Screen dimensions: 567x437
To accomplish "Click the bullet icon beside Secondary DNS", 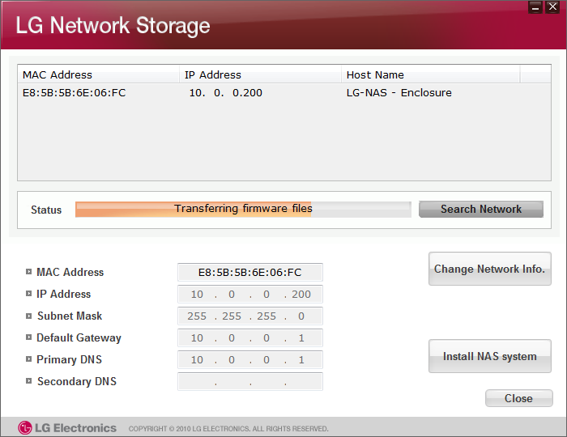I will pos(28,381).
